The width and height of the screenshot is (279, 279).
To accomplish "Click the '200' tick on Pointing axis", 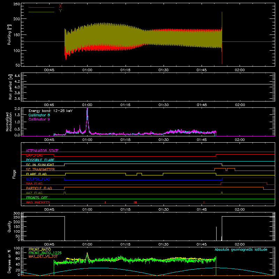I will pyautogui.click(x=17, y=19).
